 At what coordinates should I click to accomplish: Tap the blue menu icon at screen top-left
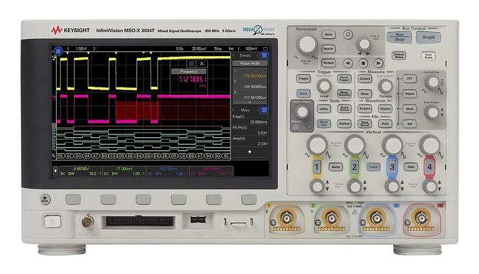[x=58, y=51]
